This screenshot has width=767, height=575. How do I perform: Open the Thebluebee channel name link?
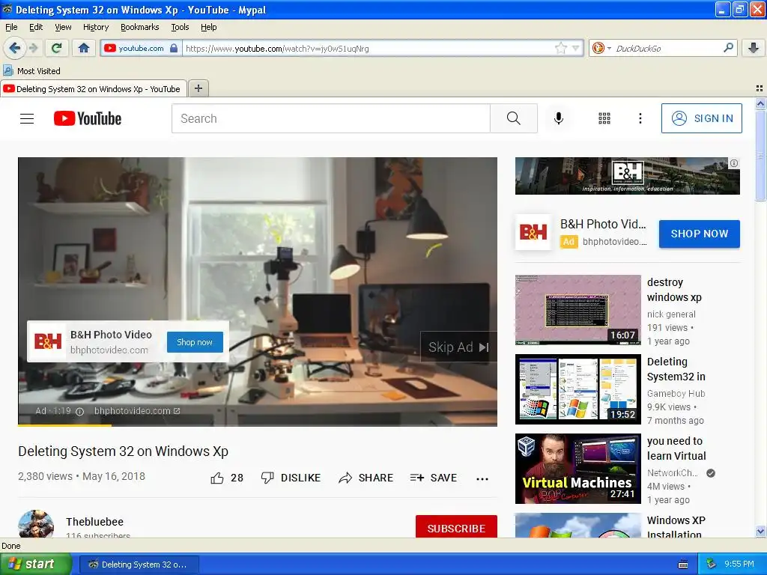coord(95,522)
